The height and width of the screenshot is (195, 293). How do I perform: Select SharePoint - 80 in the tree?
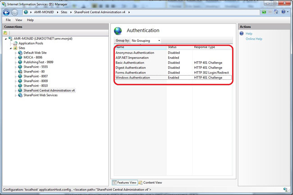point(34,72)
